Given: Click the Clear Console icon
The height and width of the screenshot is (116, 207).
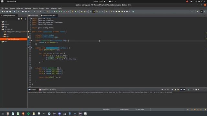Looking at the screenshot, I should (x=172, y=90).
